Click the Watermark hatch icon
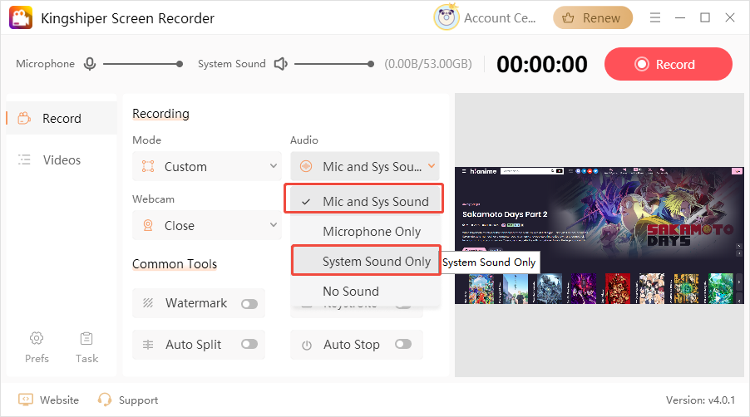This screenshot has width=750, height=417. point(148,303)
